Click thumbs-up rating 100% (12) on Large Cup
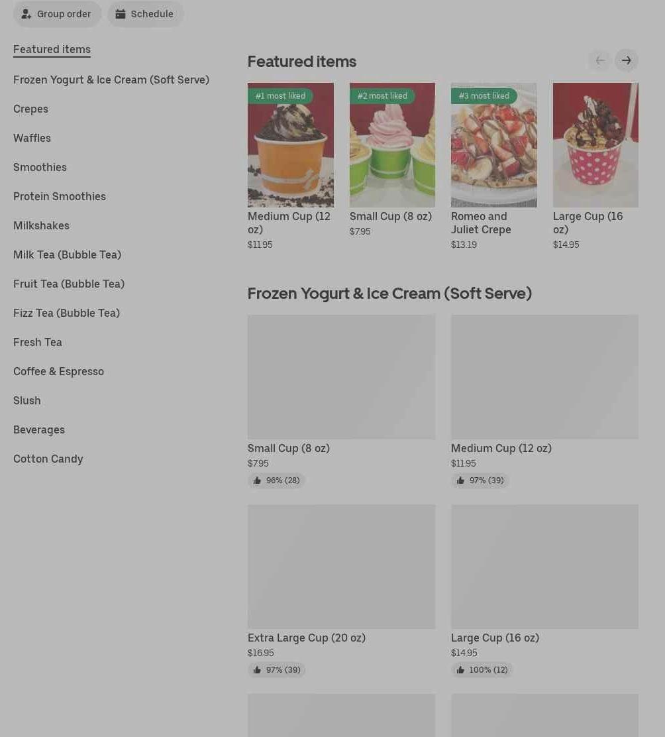Image resolution: width=665 pixels, height=737 pixels. tap(482, 670)
